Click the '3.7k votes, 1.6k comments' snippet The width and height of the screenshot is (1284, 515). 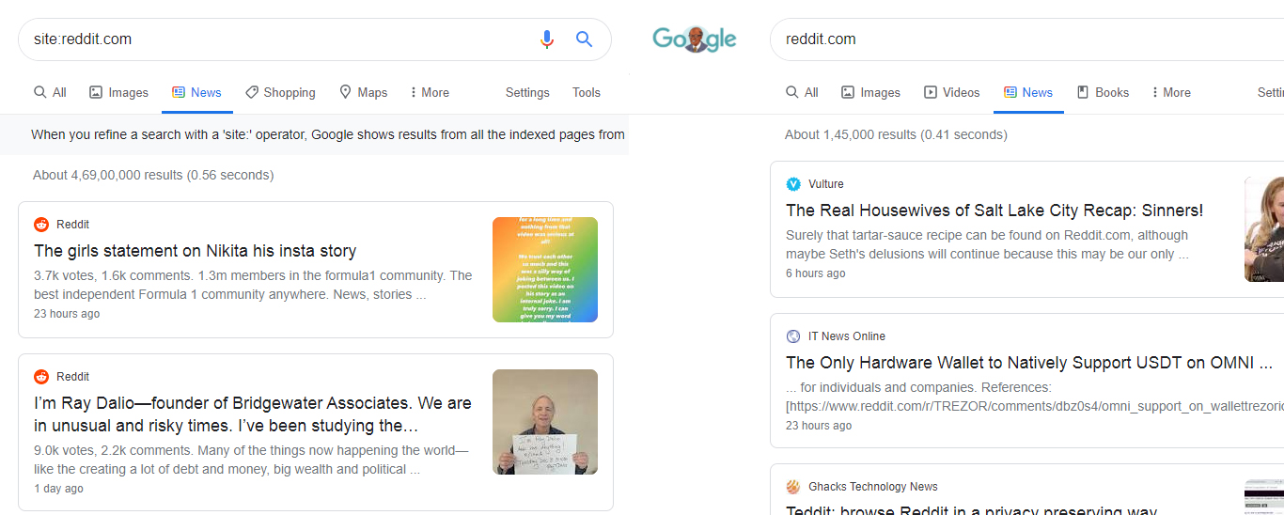253,285
